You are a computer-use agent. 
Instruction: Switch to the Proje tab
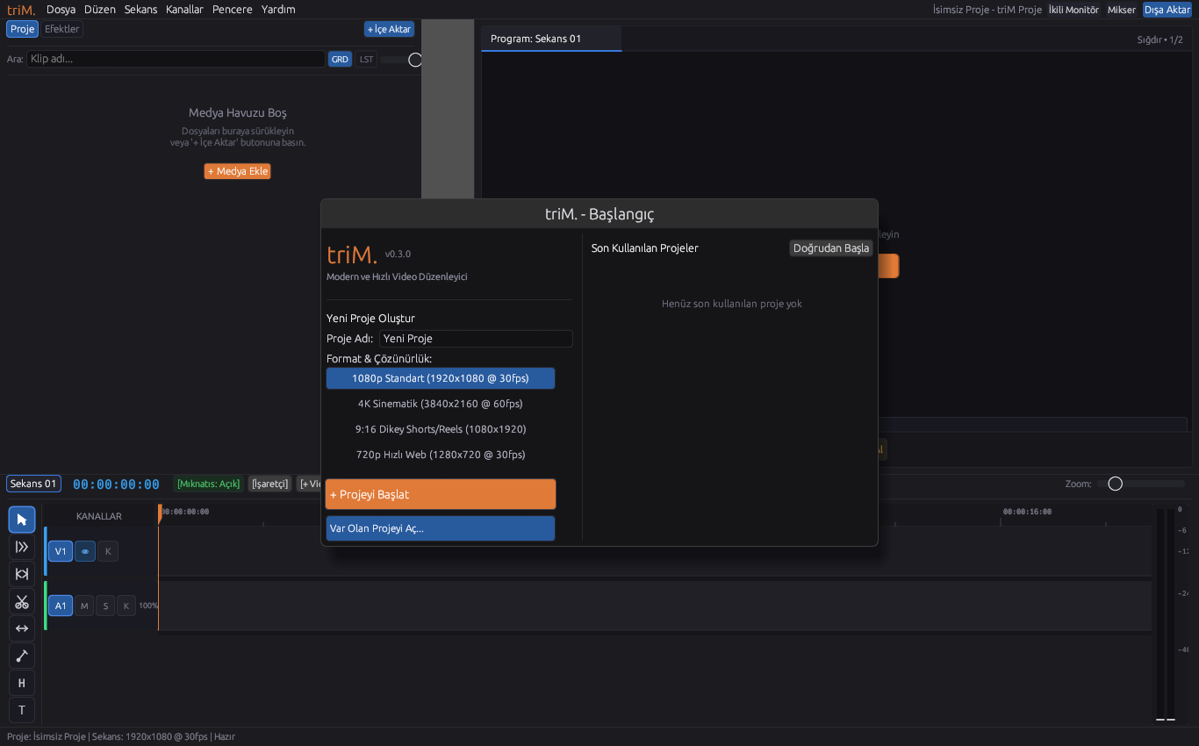[23, 29]
